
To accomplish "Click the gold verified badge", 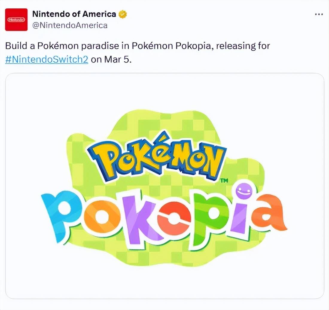I will pyautogui.click(x=123, y=14).
